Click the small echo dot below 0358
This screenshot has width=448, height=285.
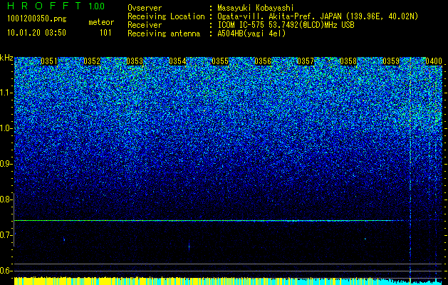[365, 239]
